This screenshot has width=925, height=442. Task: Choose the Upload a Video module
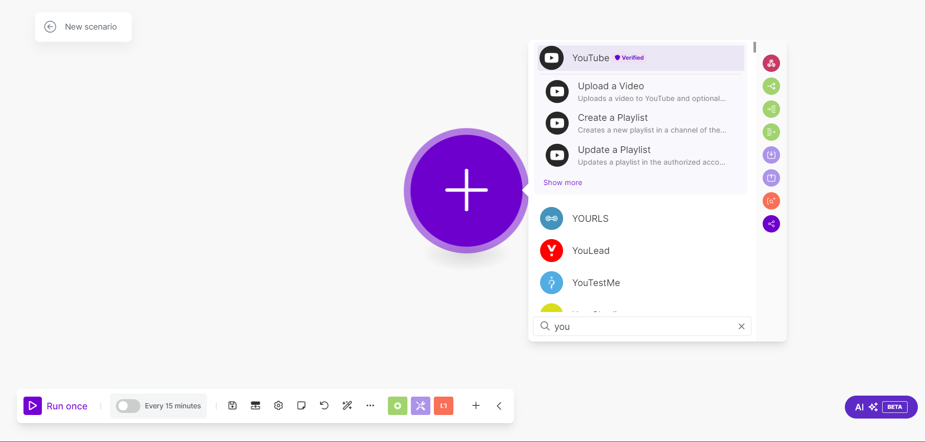641,92
